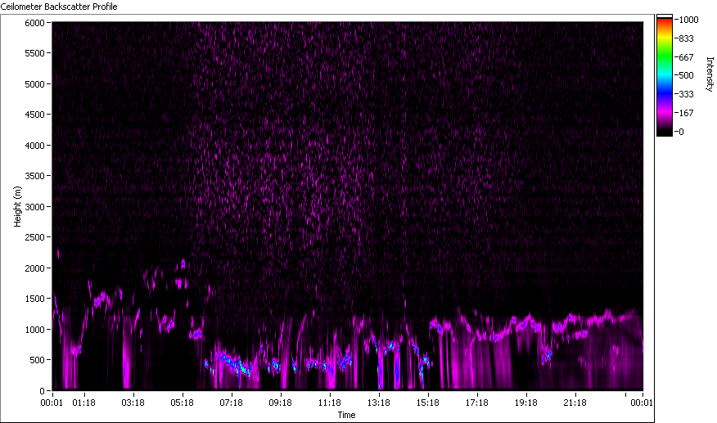Select the 3500 height tick label
The image size is (717, 423).
[x=34, y=176]
